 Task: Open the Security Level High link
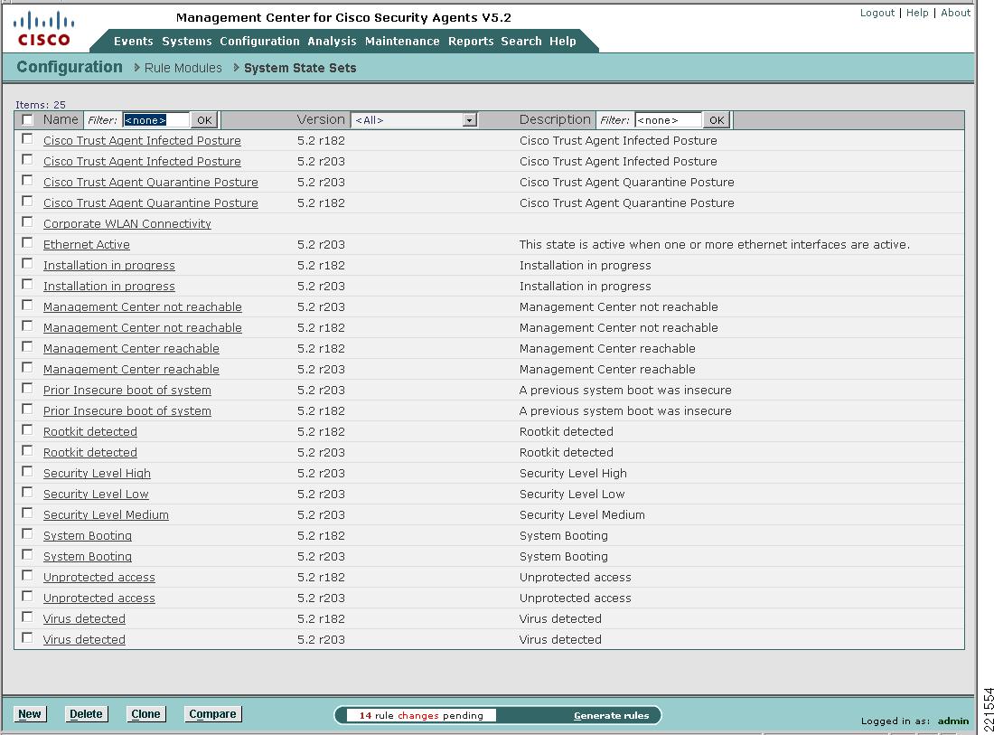(97, 474)
